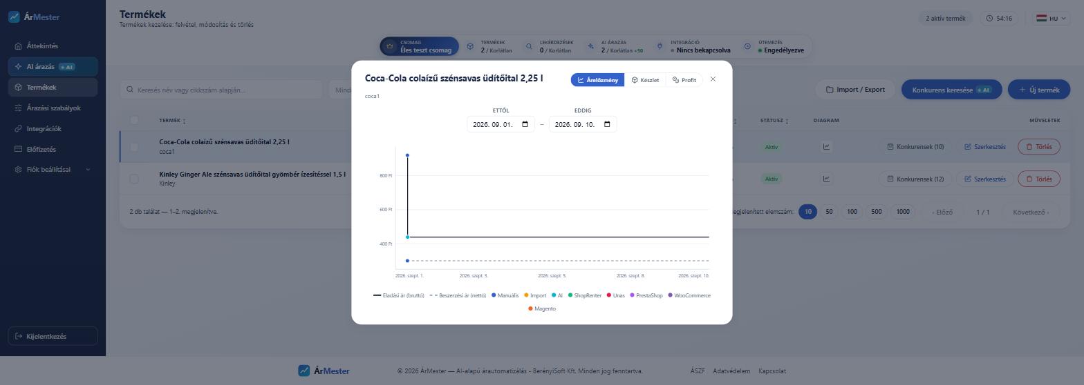Click the 54:16 session timer

(998, 19)
